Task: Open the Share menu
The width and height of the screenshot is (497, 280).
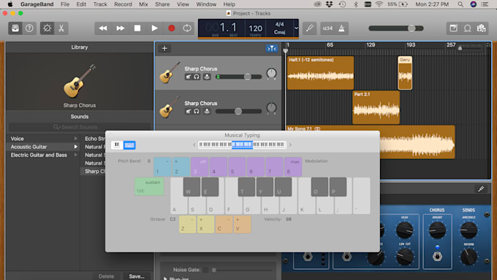Action: (162, 4)
